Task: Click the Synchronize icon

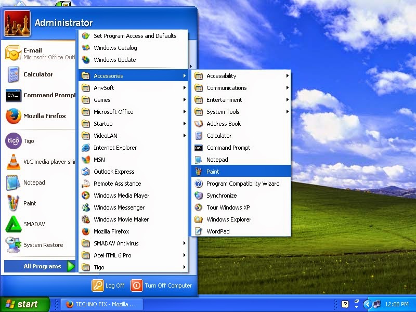Action: pyautogui.click(x=199, y=196)
